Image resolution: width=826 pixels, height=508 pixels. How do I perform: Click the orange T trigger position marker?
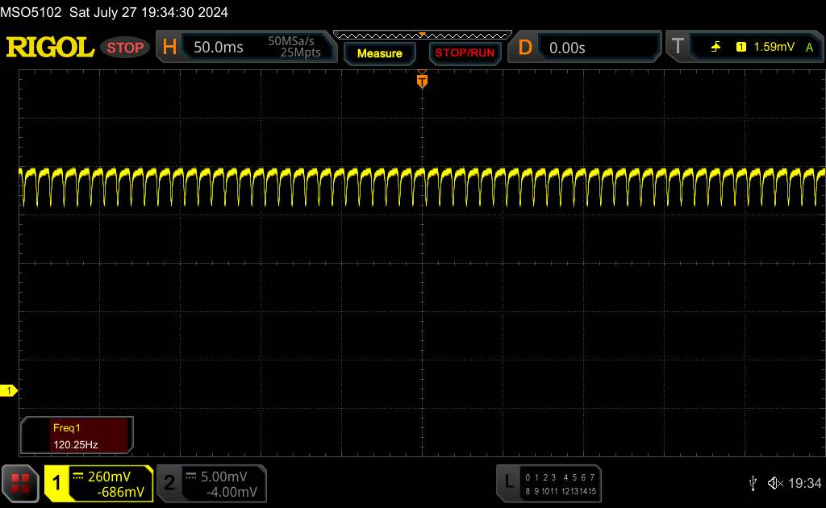click(x=422, y=81)
